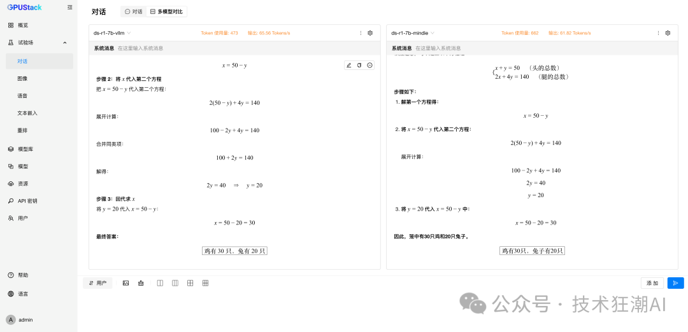This screenshot has width=688, height=332.
Task: Clear conversation with broom icon
Action: click(x=141, y=284)
